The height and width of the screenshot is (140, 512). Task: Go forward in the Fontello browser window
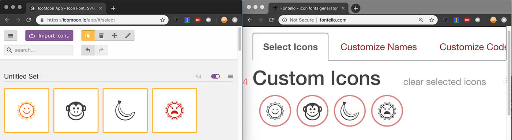coord(260,20)
